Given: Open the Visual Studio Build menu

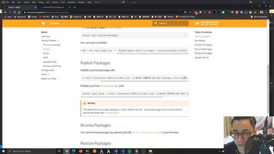Looking at the screenshot, I should click(x=34, y=2).
